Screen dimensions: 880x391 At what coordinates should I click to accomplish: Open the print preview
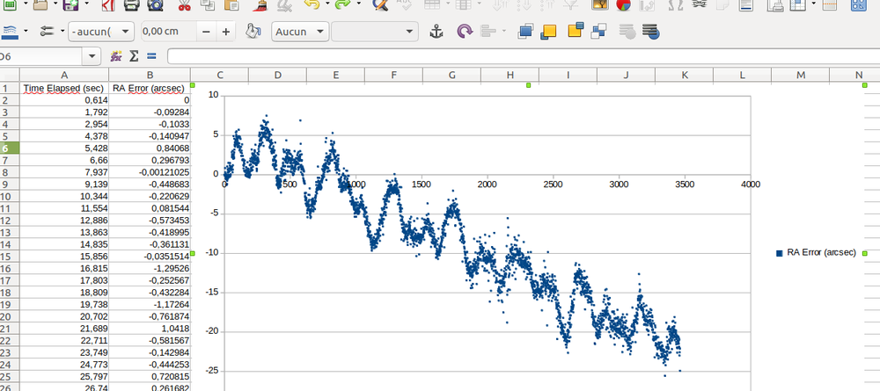click(x=154, y=4)
